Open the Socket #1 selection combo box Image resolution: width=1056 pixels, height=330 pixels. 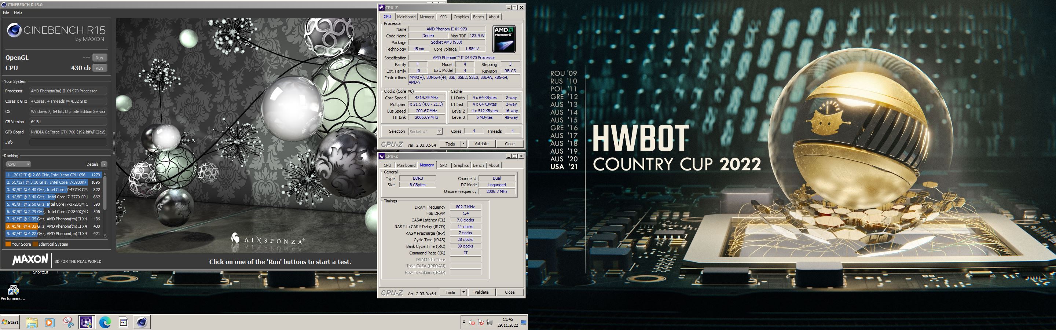pos(425,132)
